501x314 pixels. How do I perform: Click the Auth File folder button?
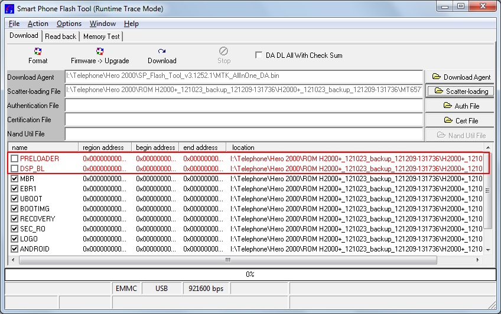461,106
